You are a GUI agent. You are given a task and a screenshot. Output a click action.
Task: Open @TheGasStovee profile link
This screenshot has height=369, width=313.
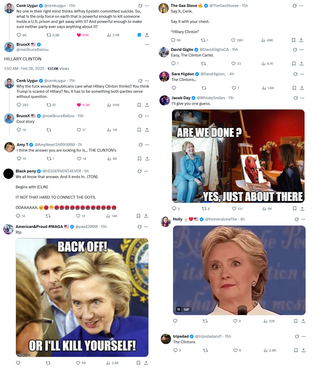224,6
